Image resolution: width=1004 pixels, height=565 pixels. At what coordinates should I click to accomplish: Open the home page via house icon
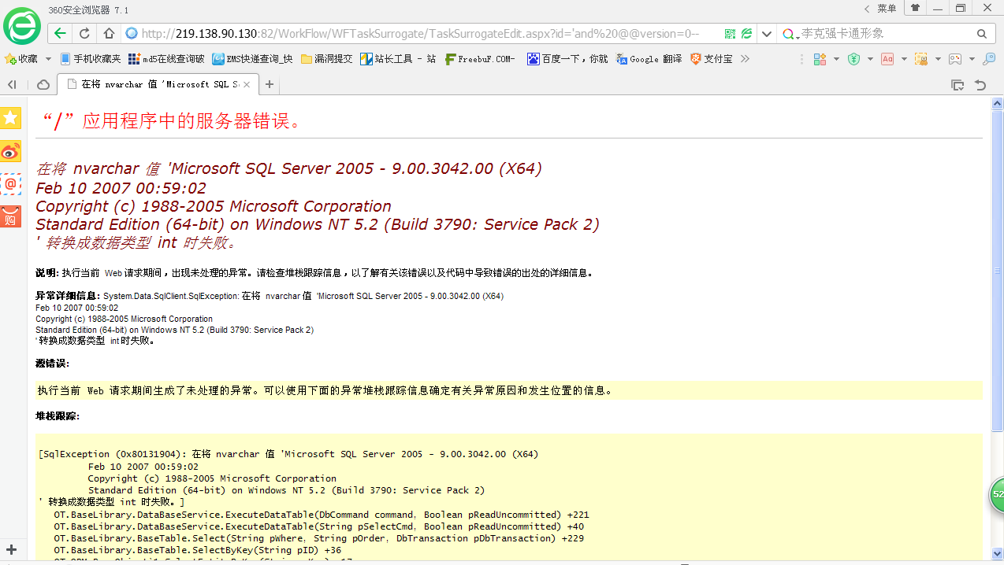coord(109,34)
